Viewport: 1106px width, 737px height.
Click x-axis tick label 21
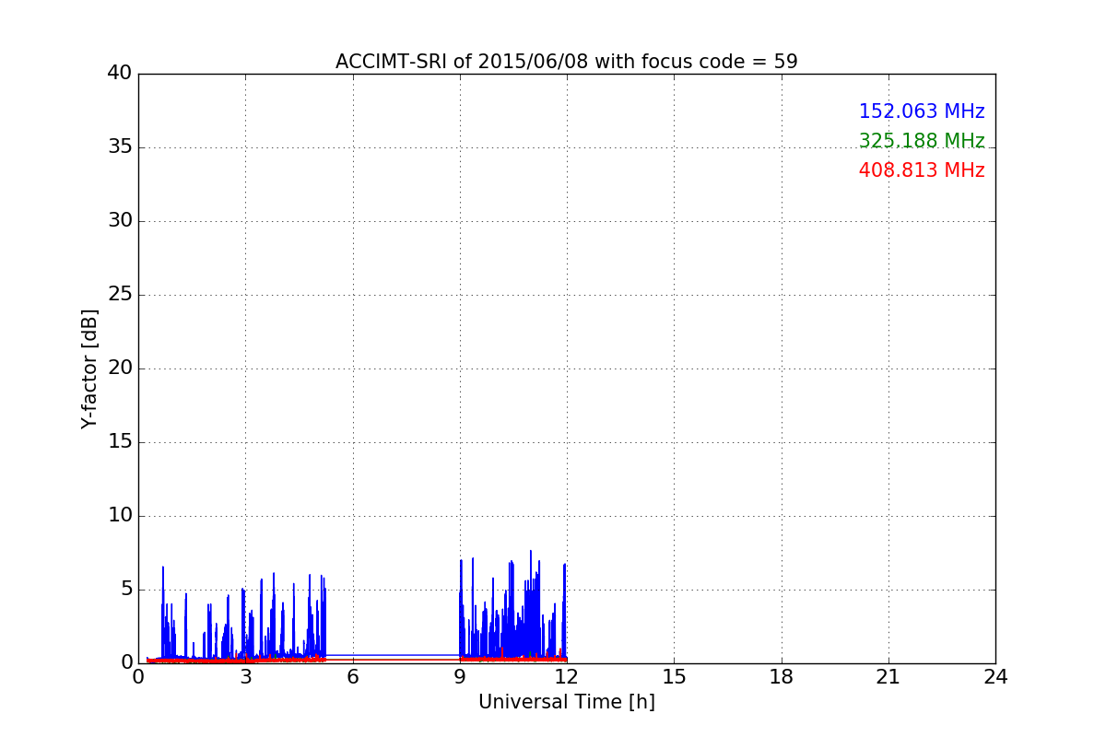point(888,677)
